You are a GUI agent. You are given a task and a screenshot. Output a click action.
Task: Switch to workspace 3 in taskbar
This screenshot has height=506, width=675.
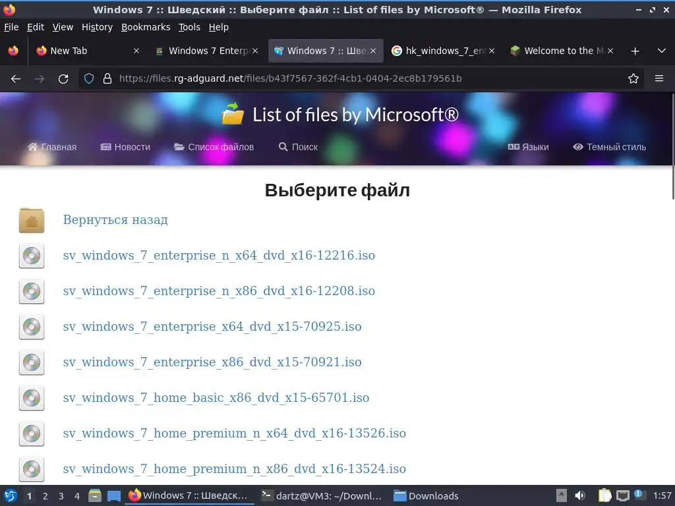61,496
